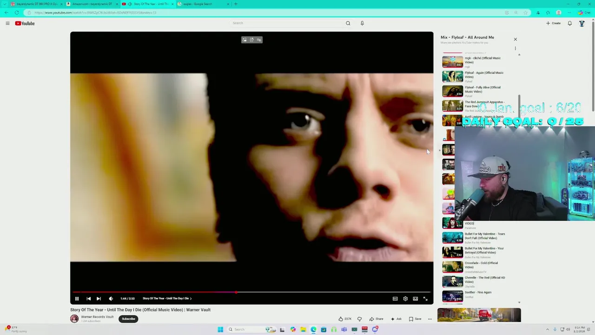Open the Warner Records Vault channel avatar
595x335 pixels.
[74, 319]
